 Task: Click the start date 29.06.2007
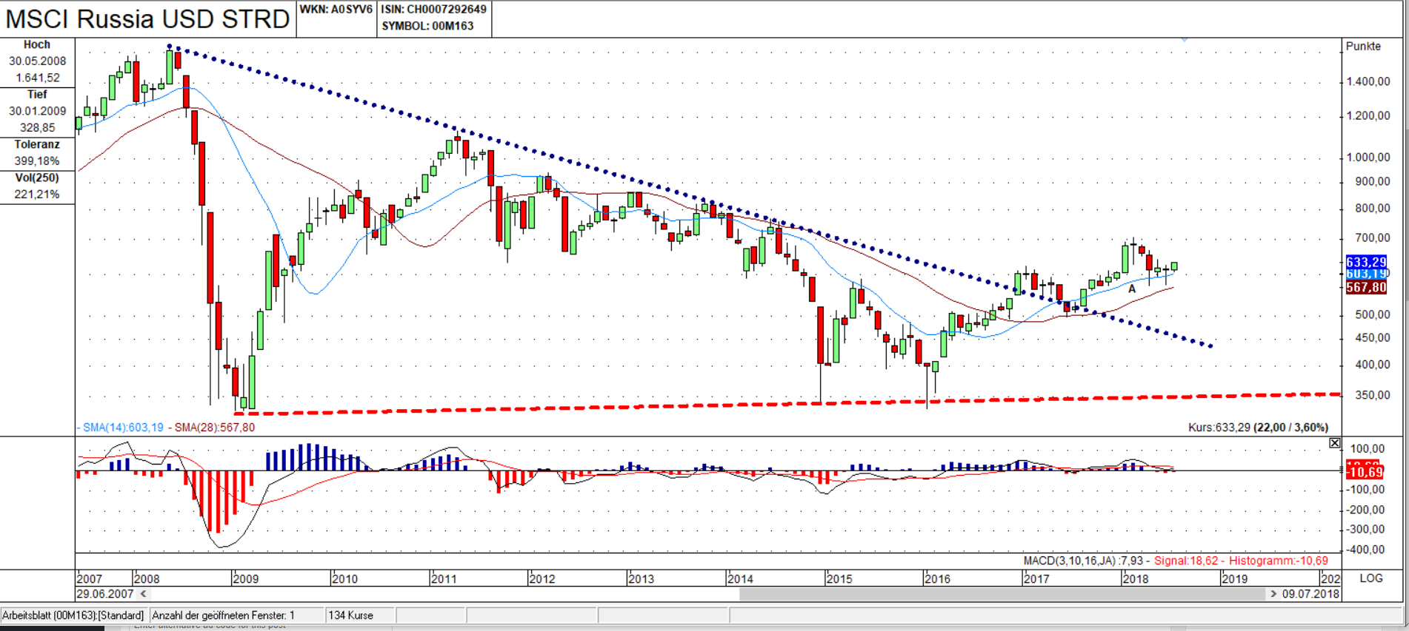point(105,594)
